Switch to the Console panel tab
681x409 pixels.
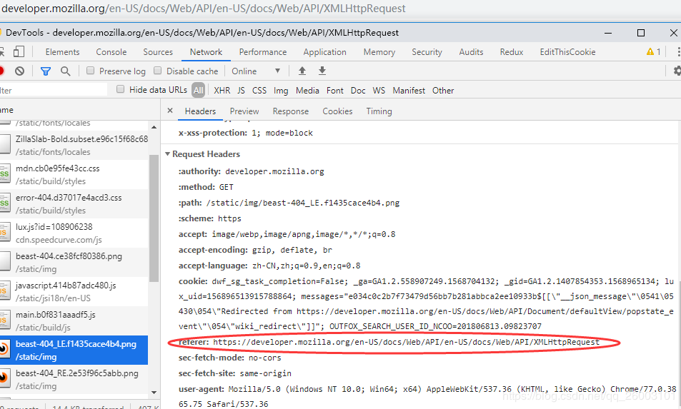click(111, 52)
